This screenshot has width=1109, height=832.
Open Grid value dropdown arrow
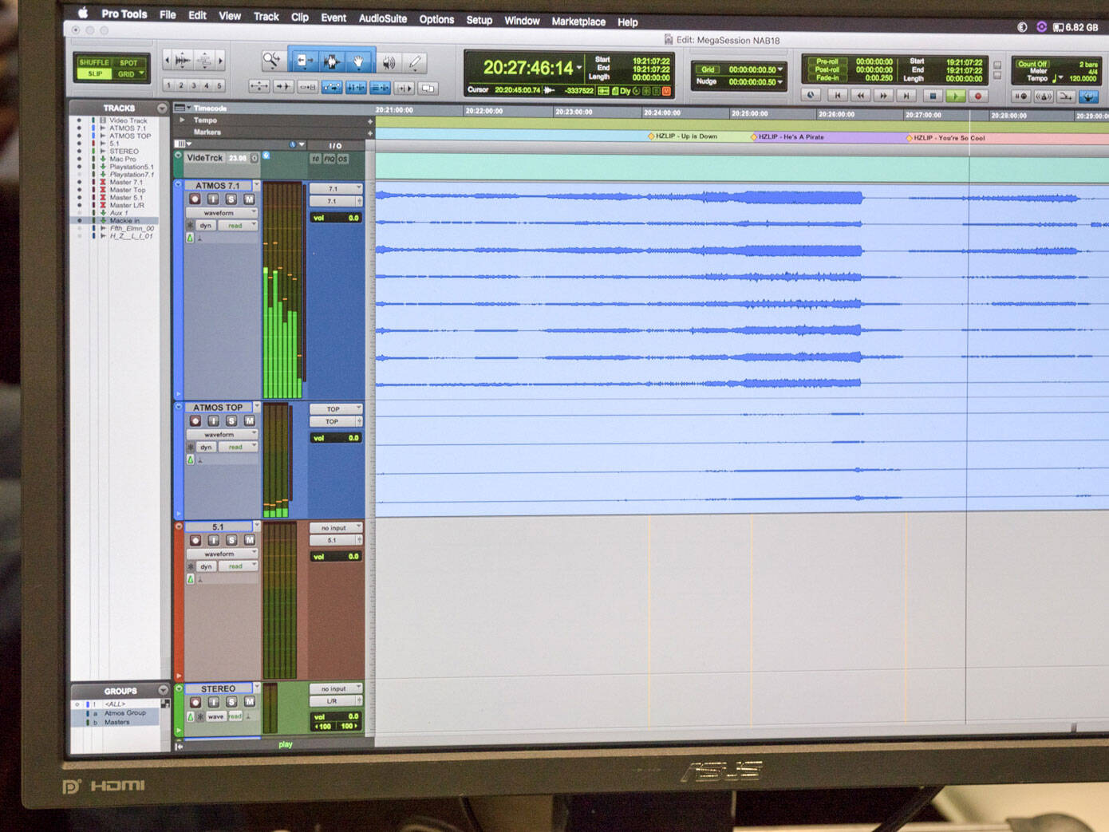pos(780,70)
